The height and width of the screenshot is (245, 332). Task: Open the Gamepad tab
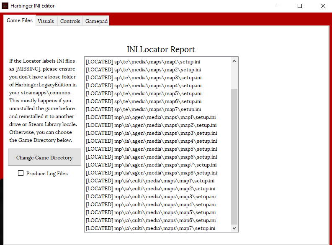coord(96,21)
